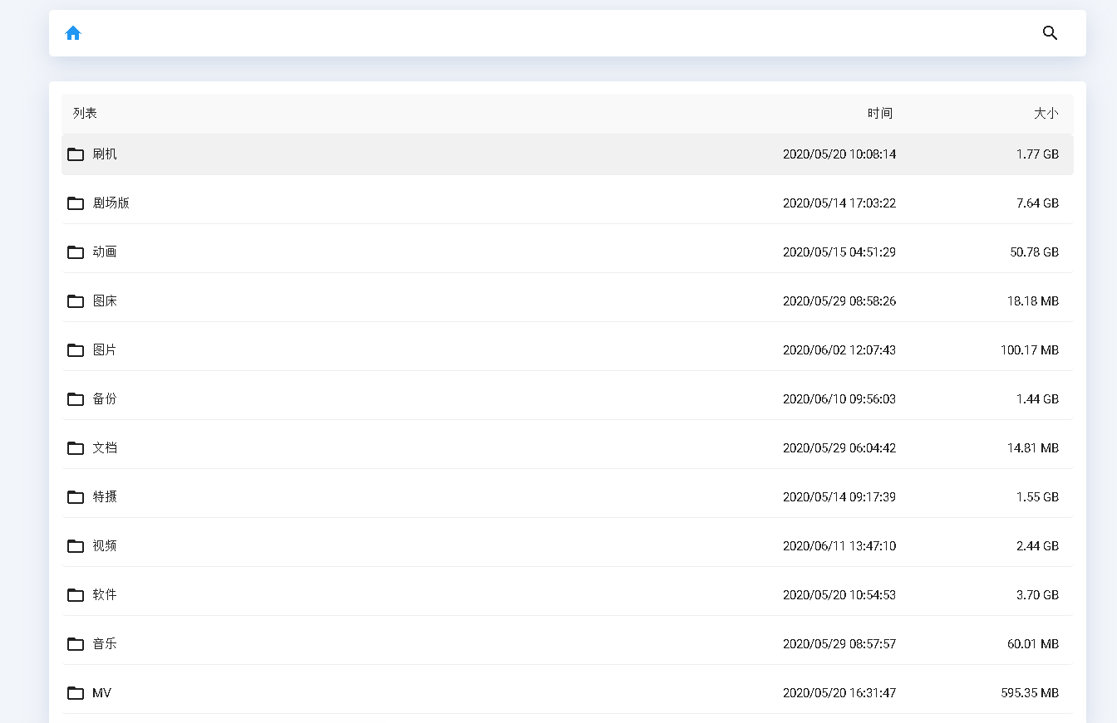Image resolution: width=1117 pixels, height=723 pixels.
Task: Open the search magnifier icon
Action: (1050, 33)
